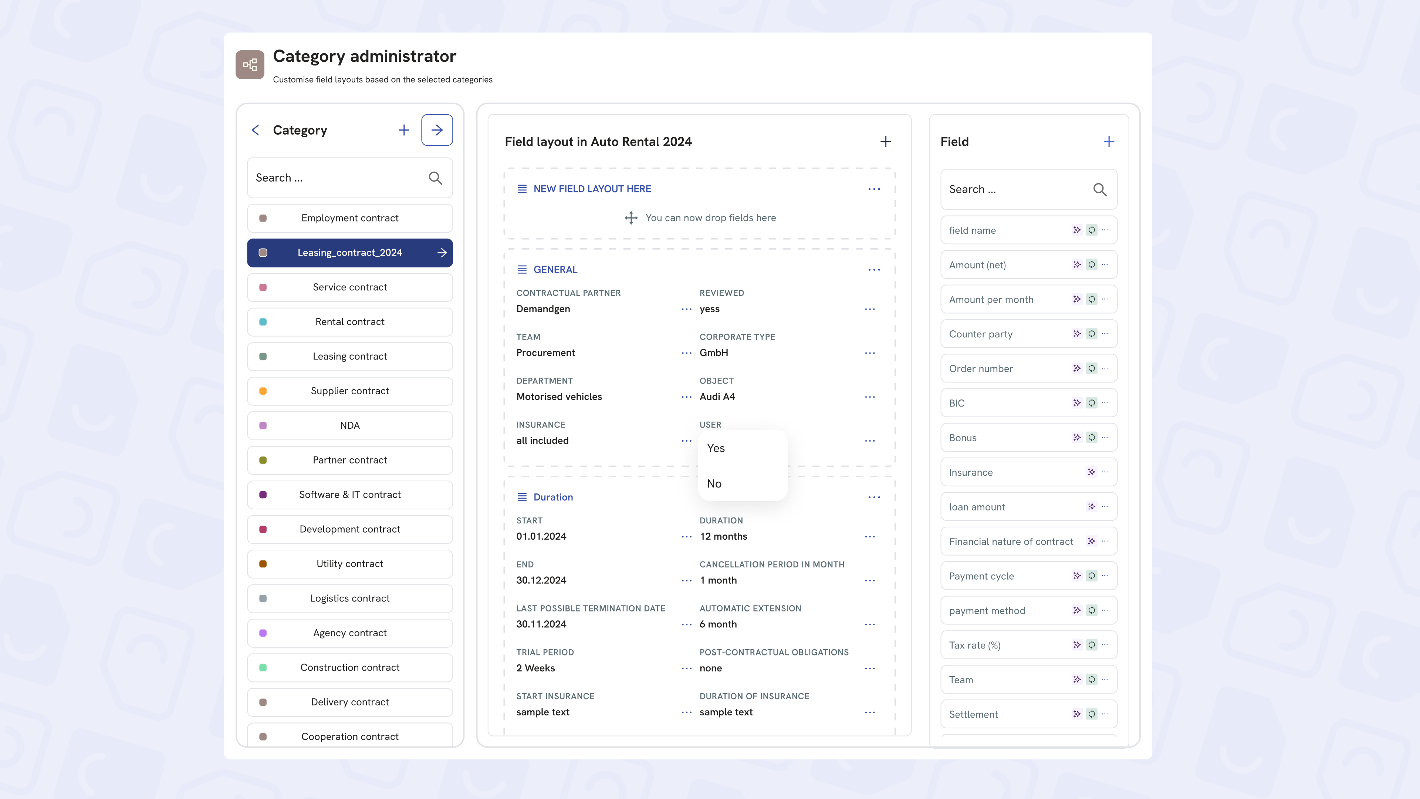1420x799 pixels.
Task: Click the boxed arrow button in Category header
Action: 437,130
